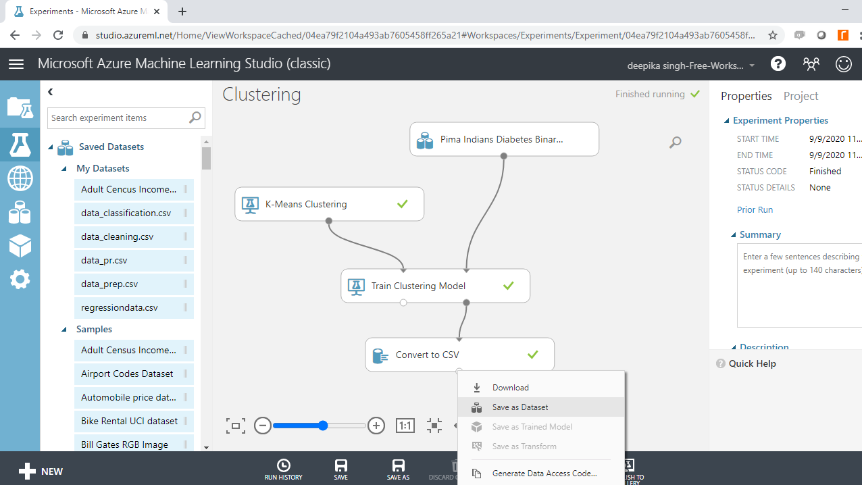Click the fit-to-screen canvas icon

pos(236,426)
